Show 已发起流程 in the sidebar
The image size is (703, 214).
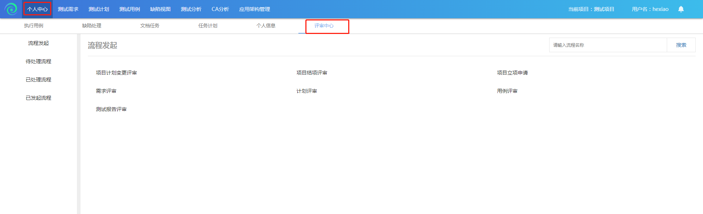coord(38,98)
